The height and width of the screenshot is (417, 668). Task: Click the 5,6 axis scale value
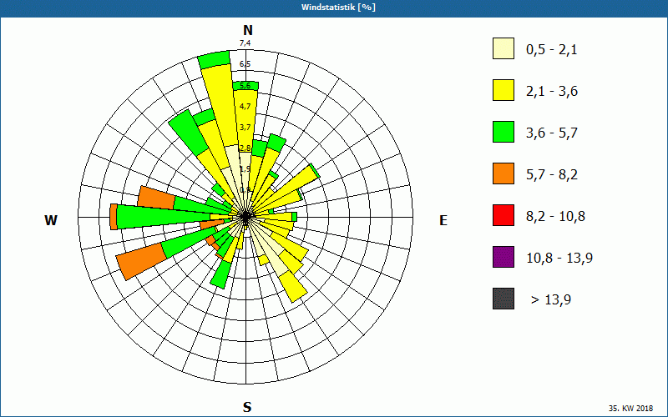pyautogui.click(x=245, y=86)
